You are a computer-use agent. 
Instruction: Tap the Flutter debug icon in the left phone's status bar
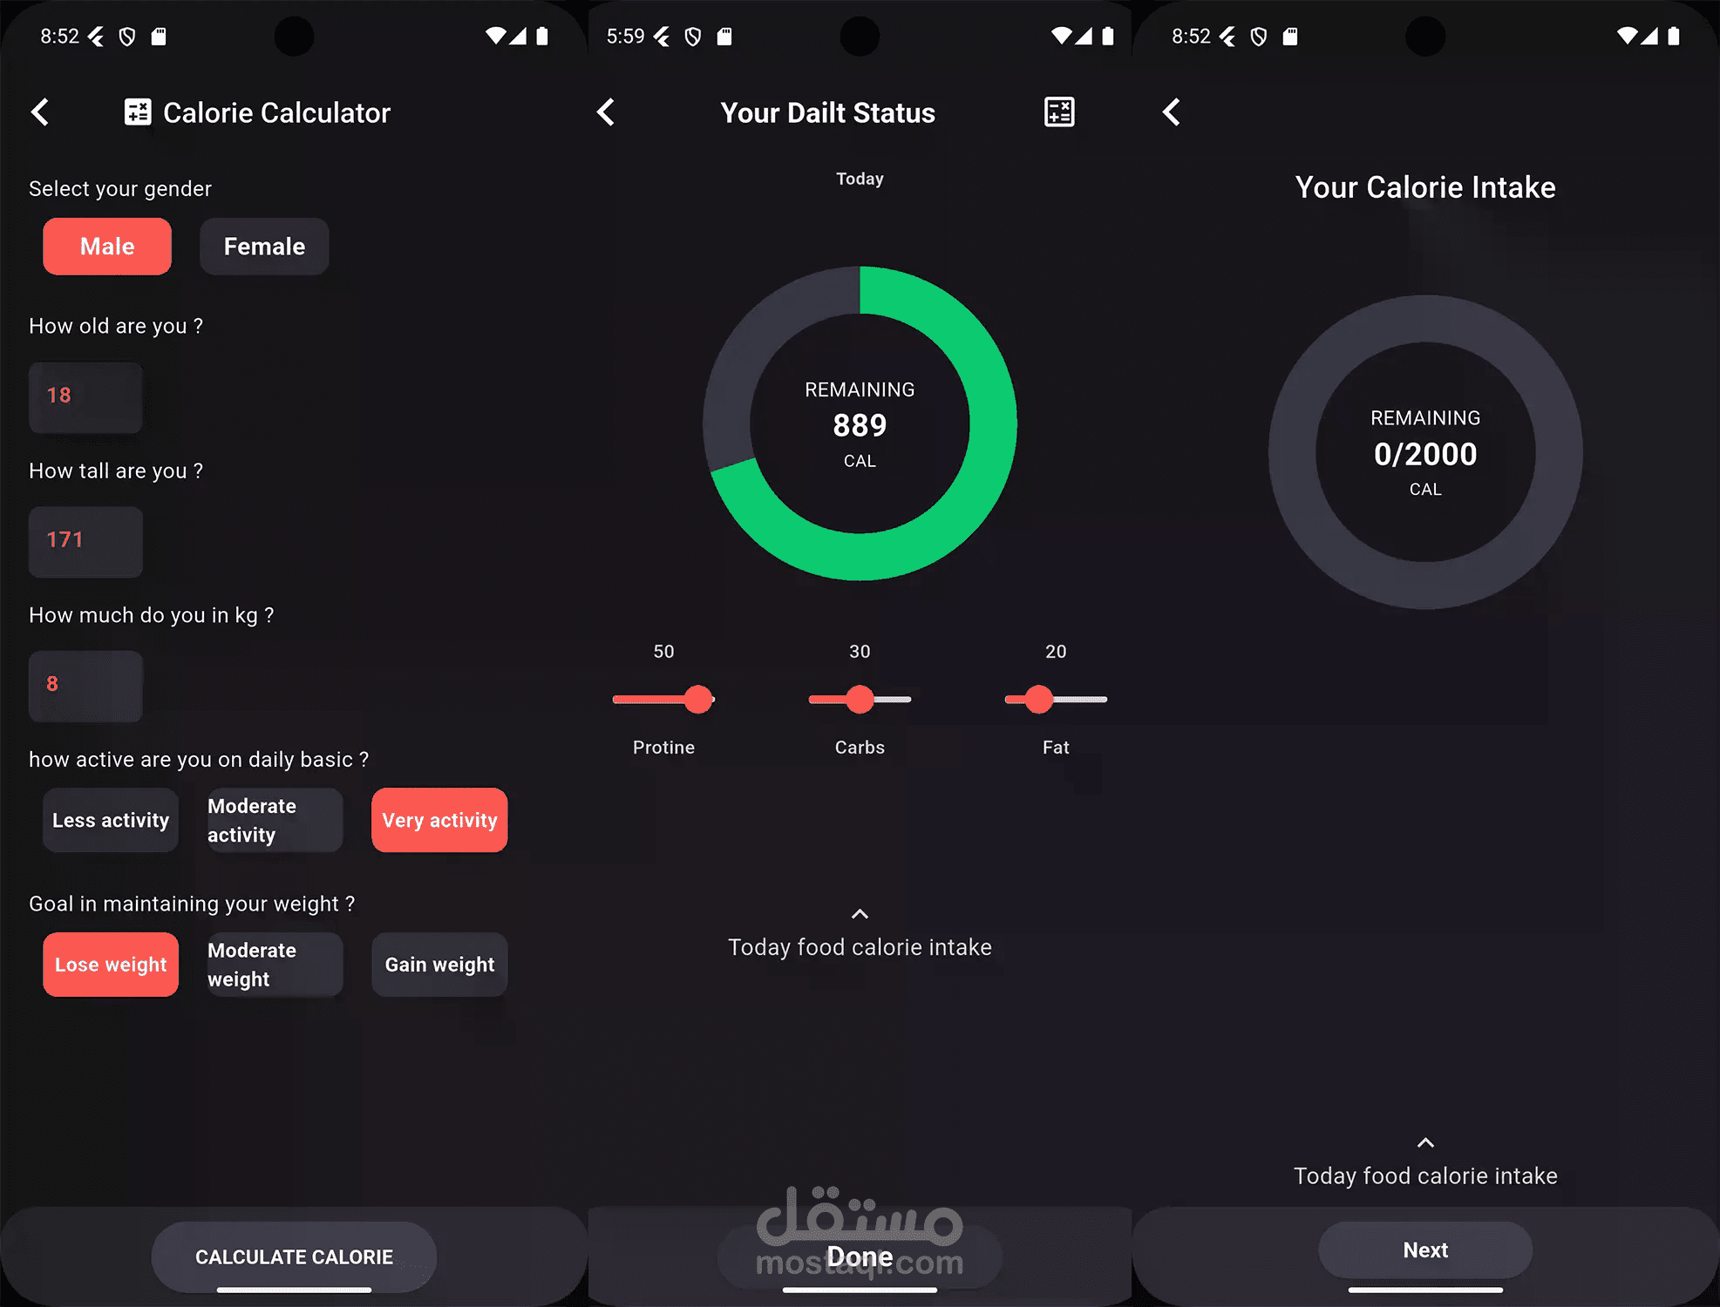coord(96,37)
